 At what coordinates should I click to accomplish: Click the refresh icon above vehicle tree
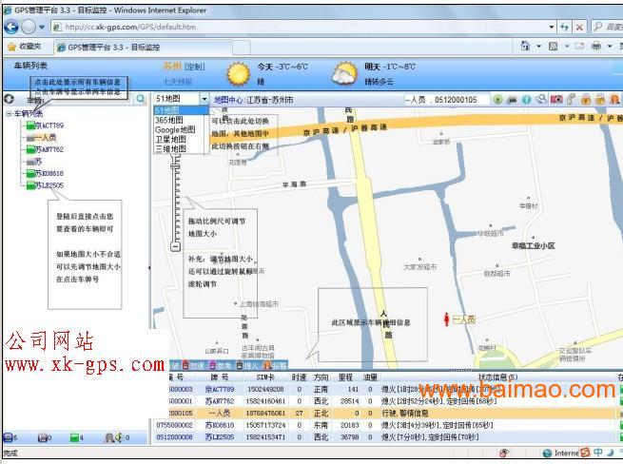pos(9,99)
